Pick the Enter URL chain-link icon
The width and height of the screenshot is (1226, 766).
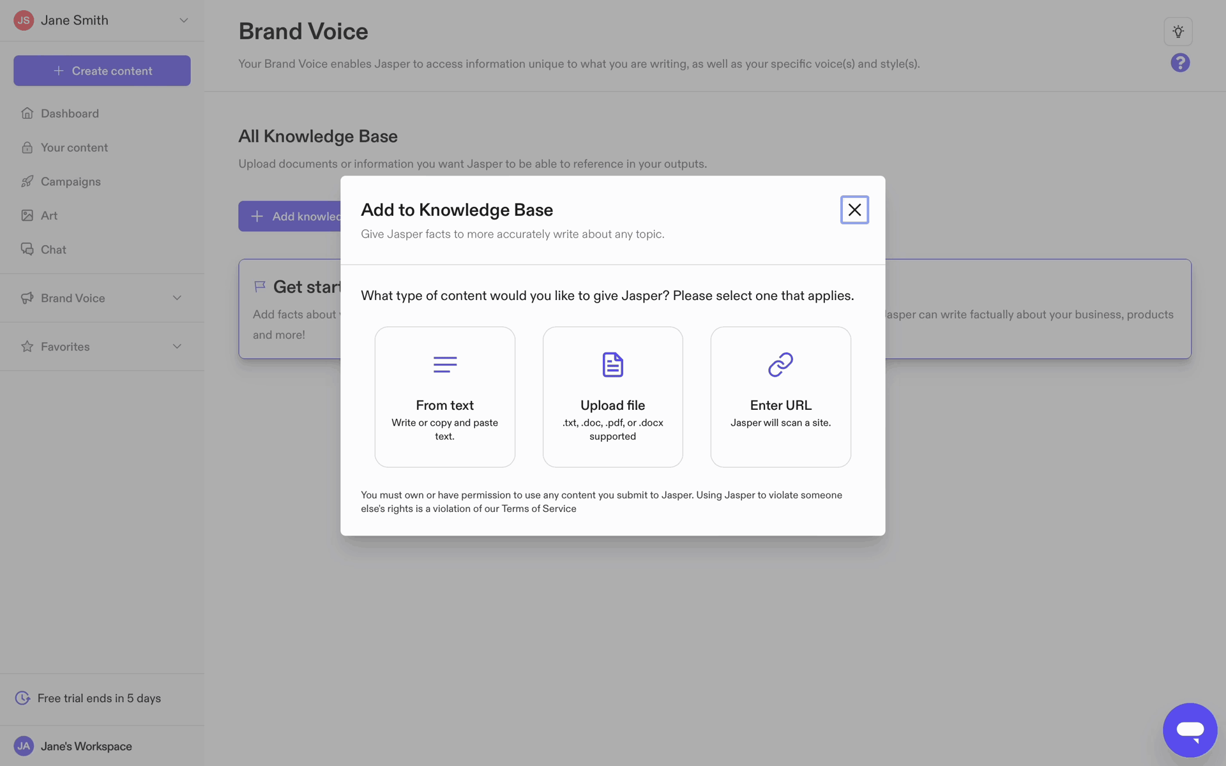[x=780, y=364]
